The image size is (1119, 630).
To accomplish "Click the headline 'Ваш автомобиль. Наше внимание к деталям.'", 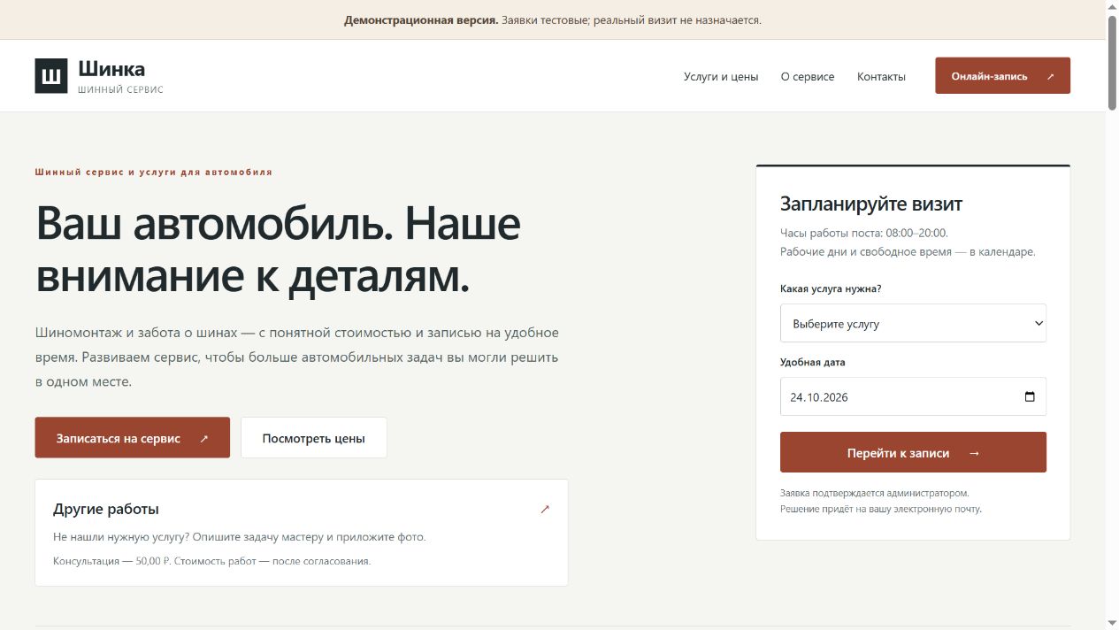I will (x=278, y=250).
